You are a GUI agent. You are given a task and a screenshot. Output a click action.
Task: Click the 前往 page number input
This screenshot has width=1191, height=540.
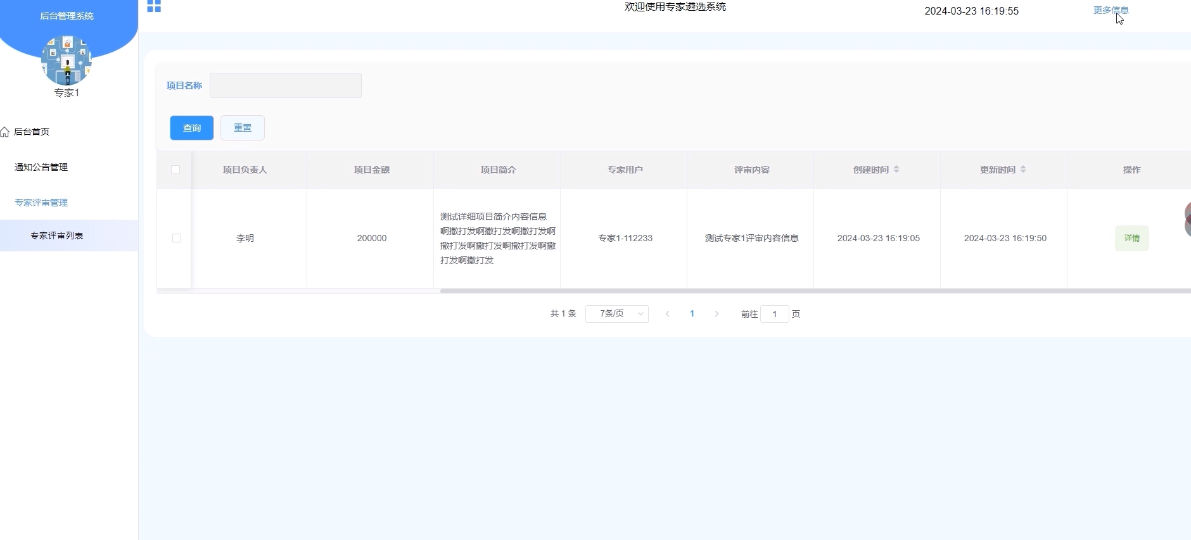click(x=775, y=314)
